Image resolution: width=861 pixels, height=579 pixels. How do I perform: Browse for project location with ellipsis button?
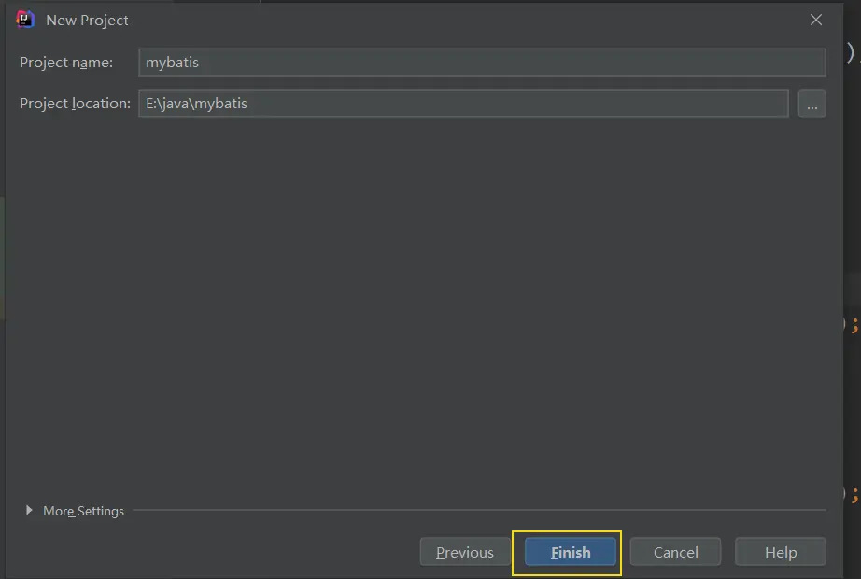coord(812,104)
